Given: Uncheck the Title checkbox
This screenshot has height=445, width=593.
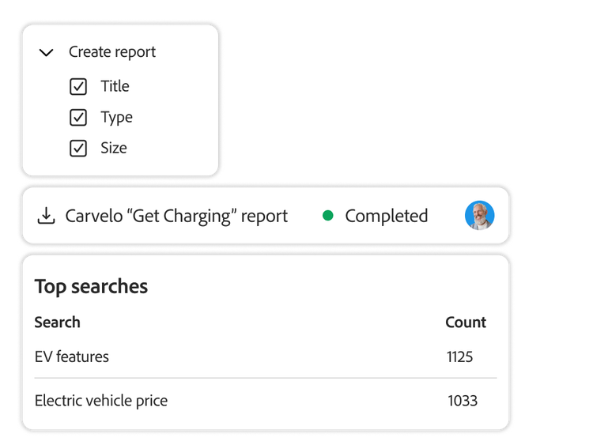Looking at the screenshot, I should (78, 86).
